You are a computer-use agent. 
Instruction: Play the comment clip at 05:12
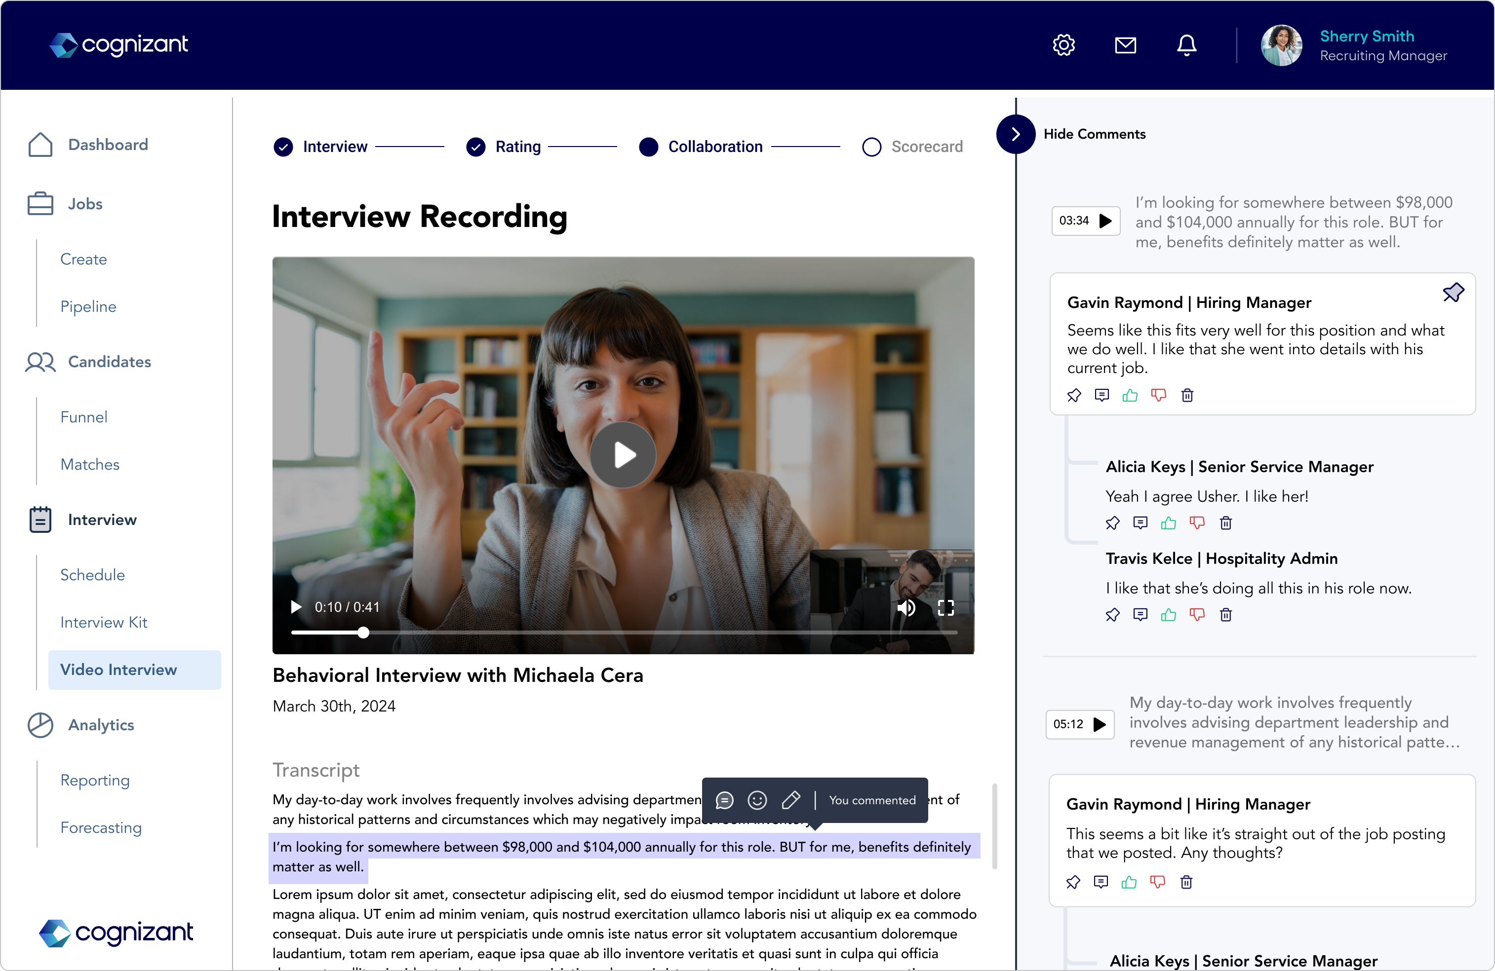[1080, 724]
